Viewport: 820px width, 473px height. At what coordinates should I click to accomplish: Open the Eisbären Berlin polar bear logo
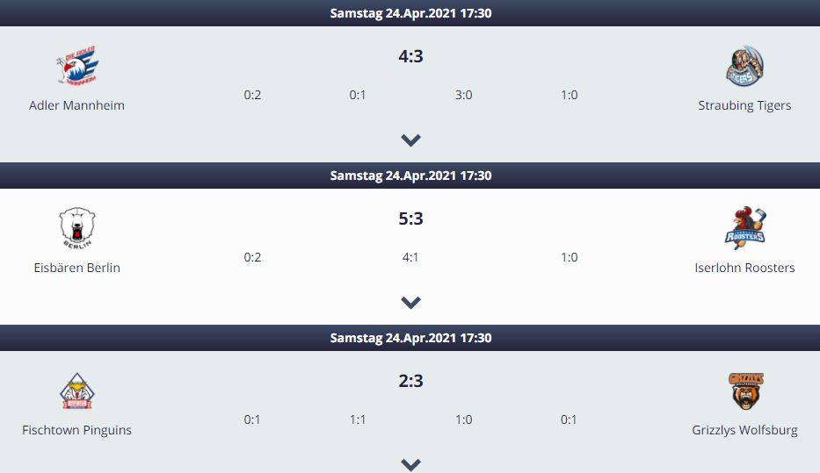click(x=76, y=228)
